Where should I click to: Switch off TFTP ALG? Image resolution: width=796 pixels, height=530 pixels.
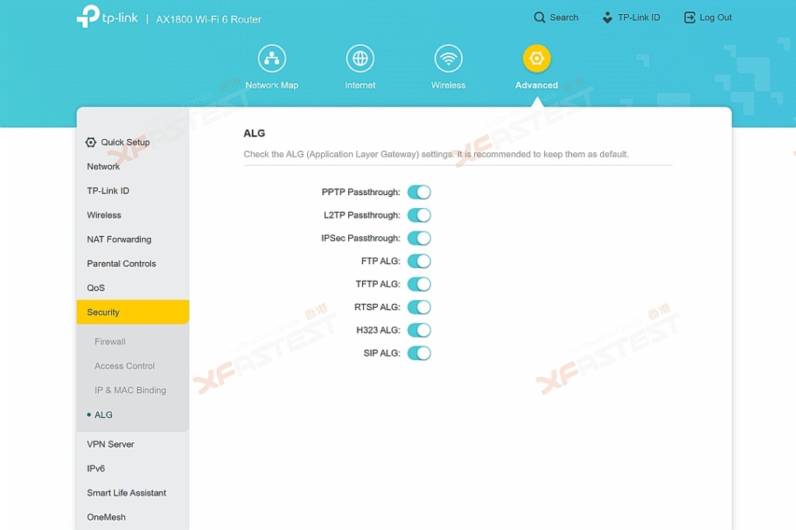coord(419,284)
